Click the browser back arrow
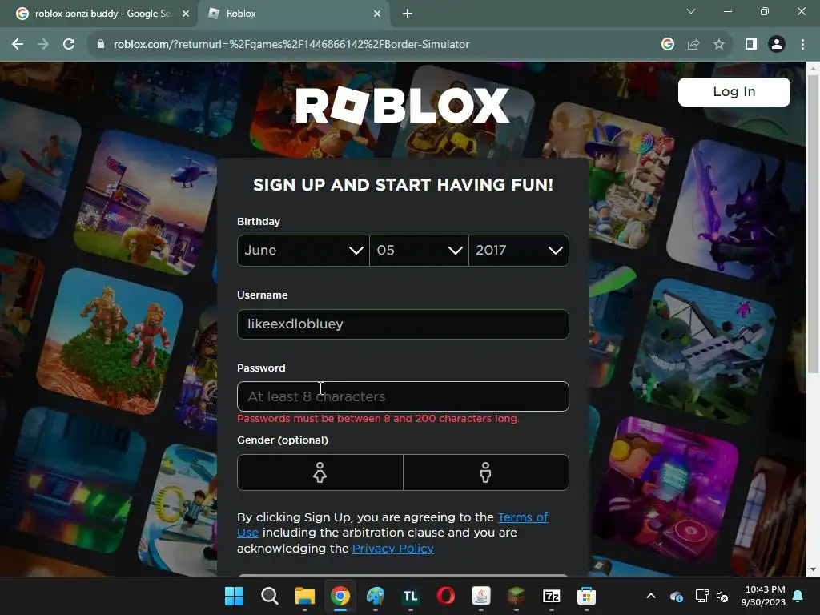This screenshot has height=615, width=820. pos(18,45)
